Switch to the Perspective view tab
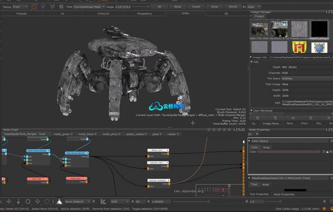Viewport: 333px width, 212px height. point(144,13)
